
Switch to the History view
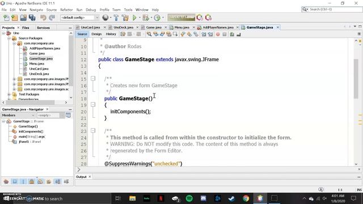pyautogui.click(x=111, y=34)
